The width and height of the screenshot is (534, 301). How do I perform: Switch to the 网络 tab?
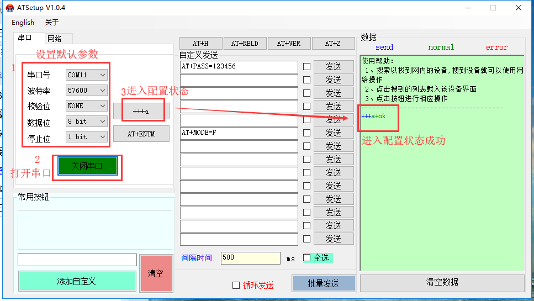tap(54, 39)
